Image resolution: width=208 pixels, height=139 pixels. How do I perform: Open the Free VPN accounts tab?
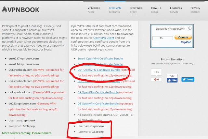(x=115, y=10)
